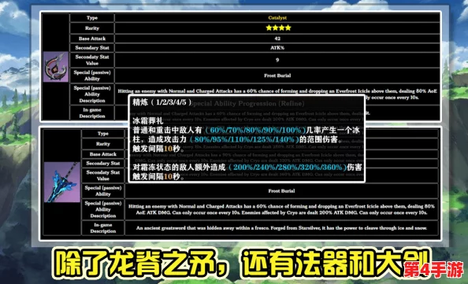
Task: Click the 'Base Attack' label in the greatsword table
Action: 103,154
